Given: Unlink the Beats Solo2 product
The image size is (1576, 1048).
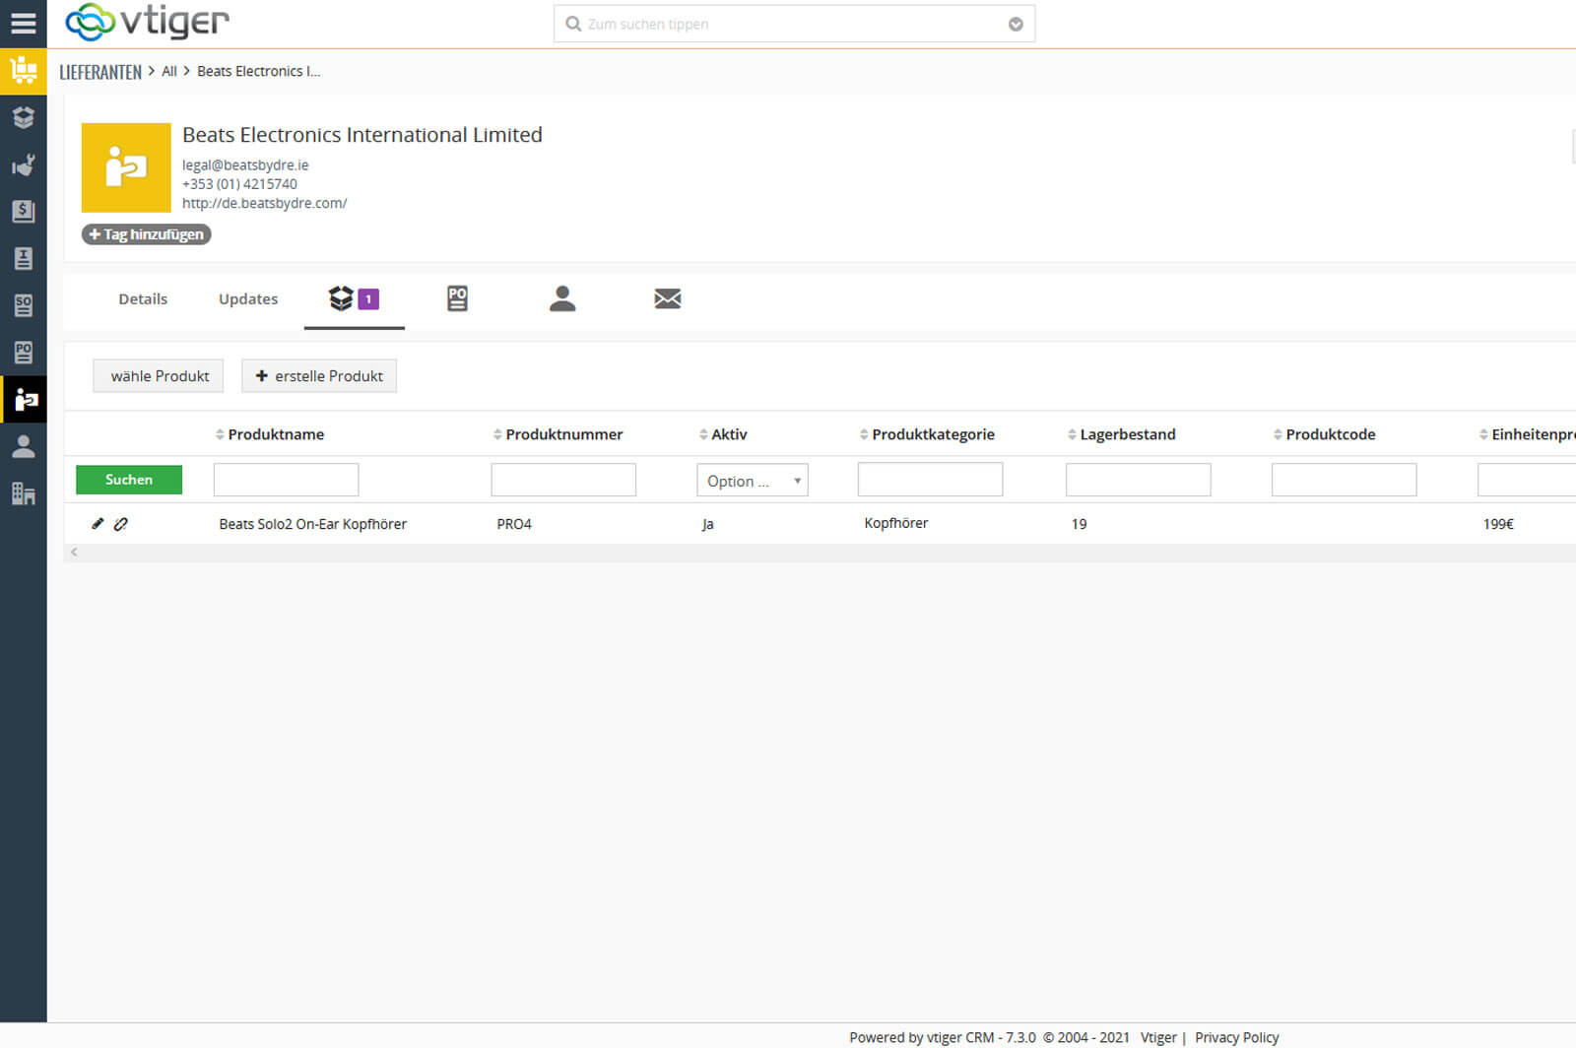Looking at the screenshot, I should (x=121, y=524).
